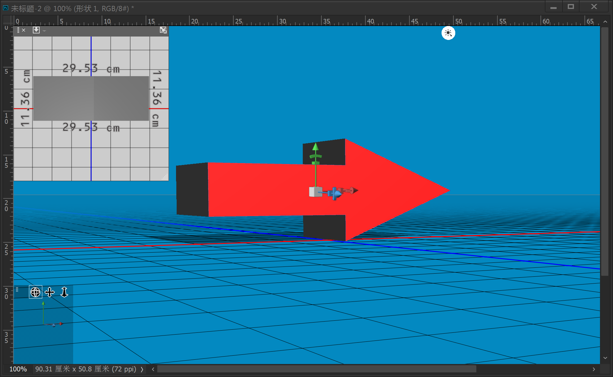Click the vertical scroll up arrow
The image size is (613, 377).
point(605,22)
